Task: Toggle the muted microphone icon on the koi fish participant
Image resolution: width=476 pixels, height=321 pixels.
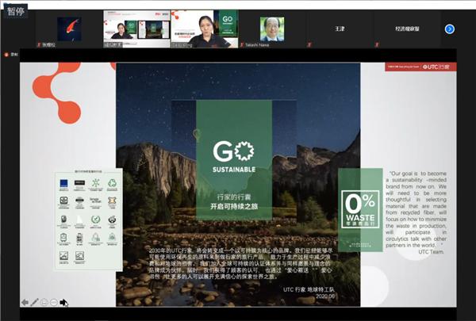Action: tap(39, 45)
